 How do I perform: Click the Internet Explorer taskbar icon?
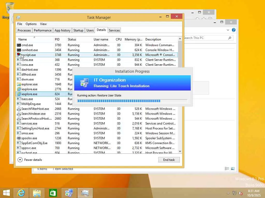coord(21,193)
